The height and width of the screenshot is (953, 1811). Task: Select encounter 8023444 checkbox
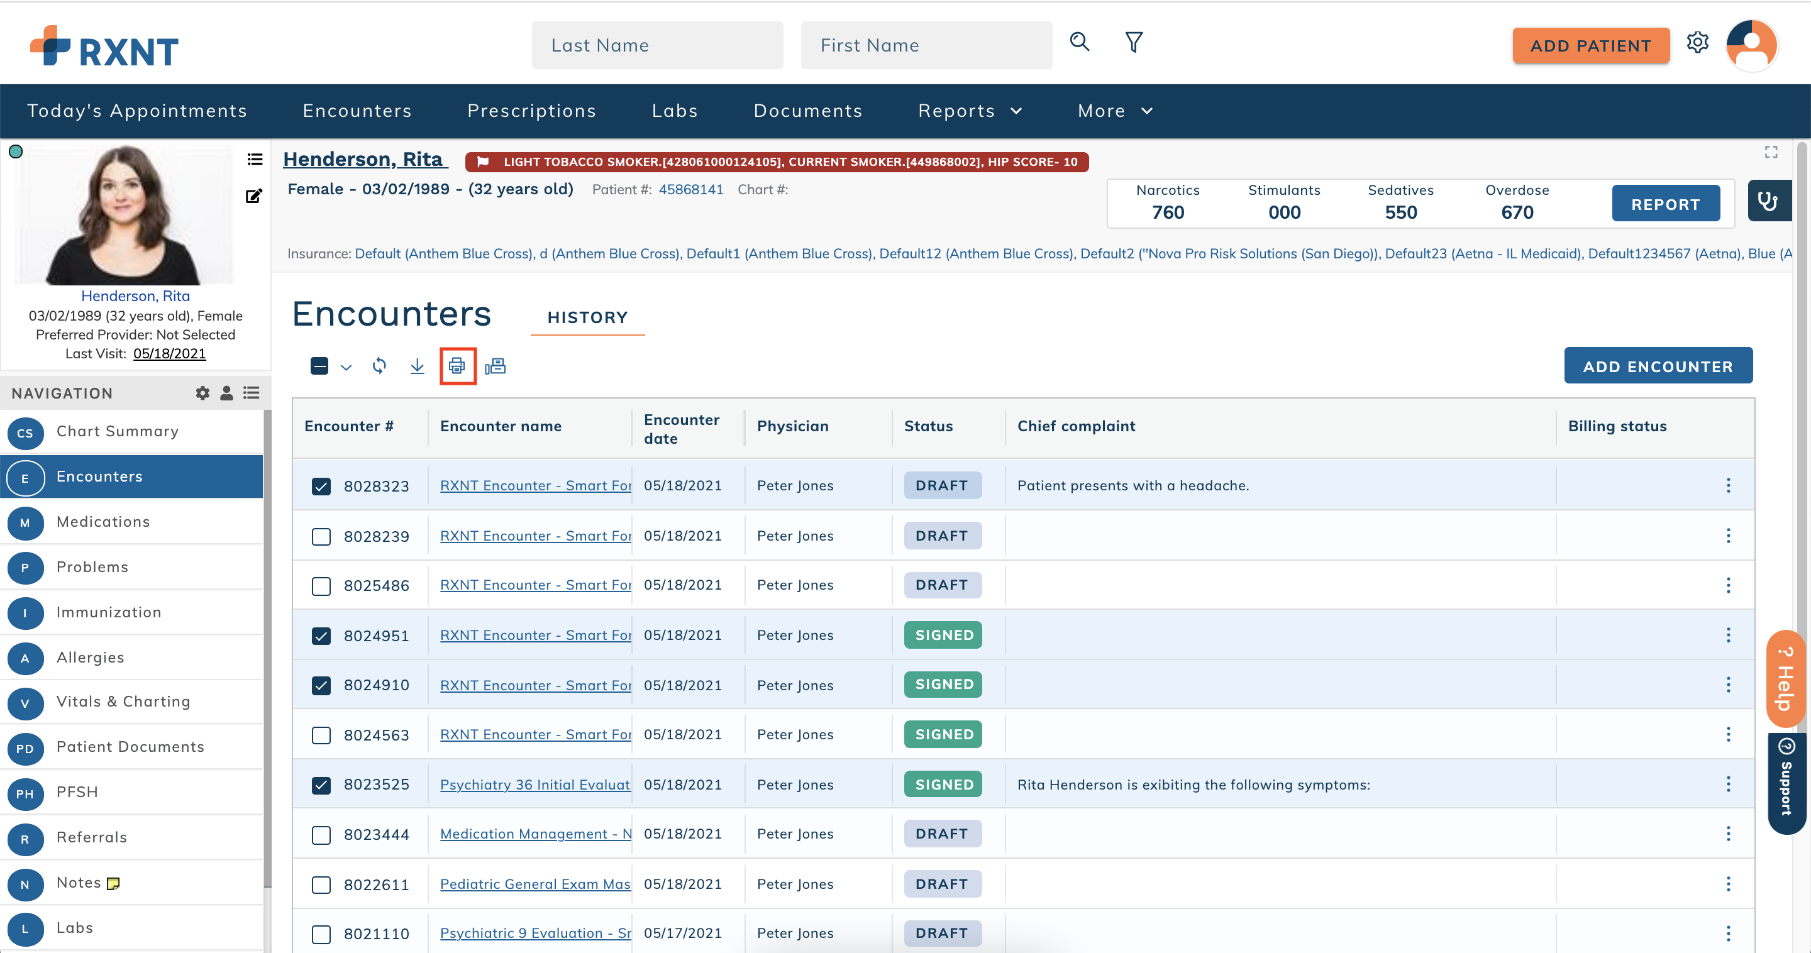point(321,835)
